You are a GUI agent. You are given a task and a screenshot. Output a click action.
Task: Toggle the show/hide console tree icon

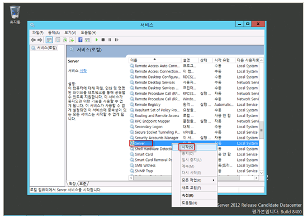[x=49, y=40]
